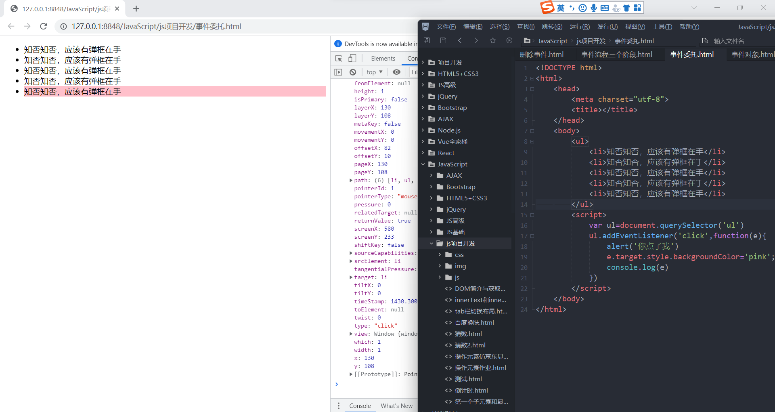Click the file search icon next to 输入文件名
This screenshot has width=775, height=412.
[705, 41]
